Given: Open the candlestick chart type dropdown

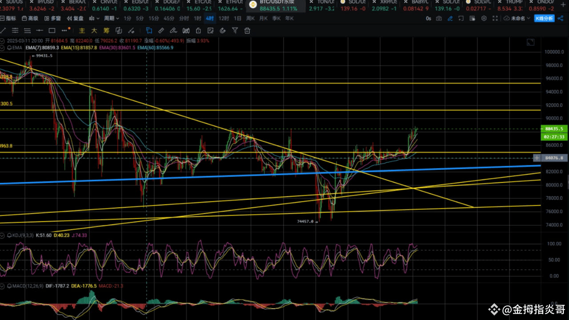Looking at the screenshot, I should pos(94,18).
